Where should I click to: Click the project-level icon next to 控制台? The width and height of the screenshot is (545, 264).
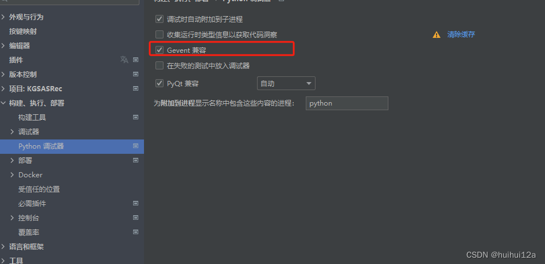135,218
